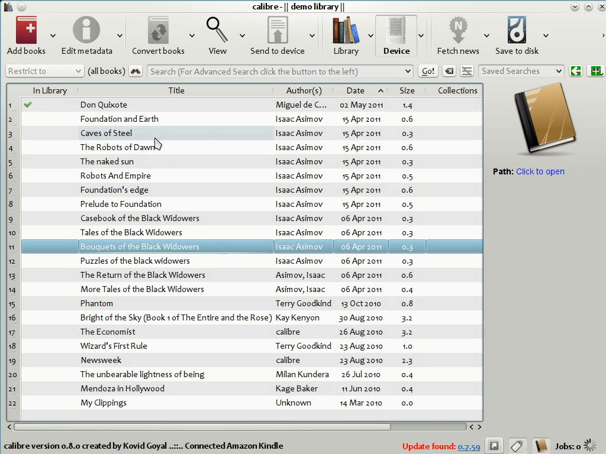The width and height of the screenshot is (606, 454).
Task: Open the Restrict to dropdown
Action: pos(45,72)
